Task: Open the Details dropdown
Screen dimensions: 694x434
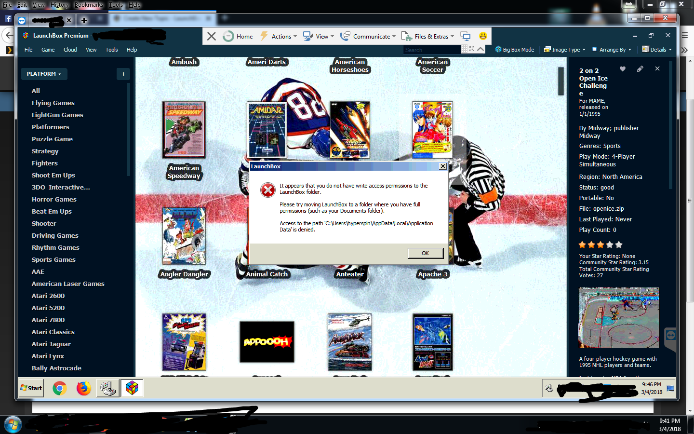Action: pyautogui.click(x=657, y=50)
